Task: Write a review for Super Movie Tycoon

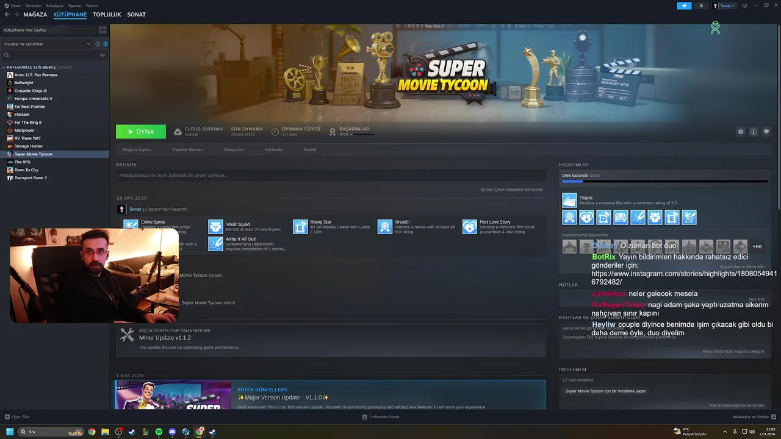Action: 605,391
